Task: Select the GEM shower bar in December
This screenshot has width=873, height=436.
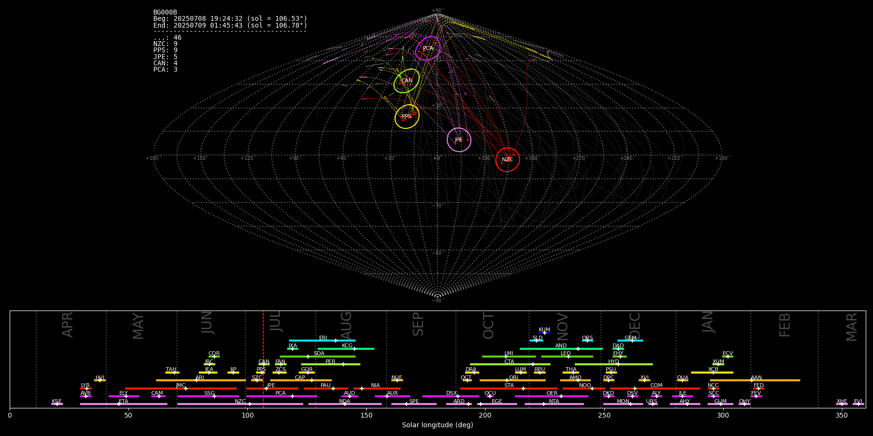Action: click(630, 341)
